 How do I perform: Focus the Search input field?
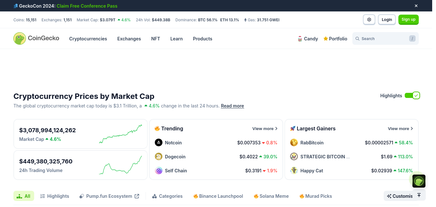[386, 38]
